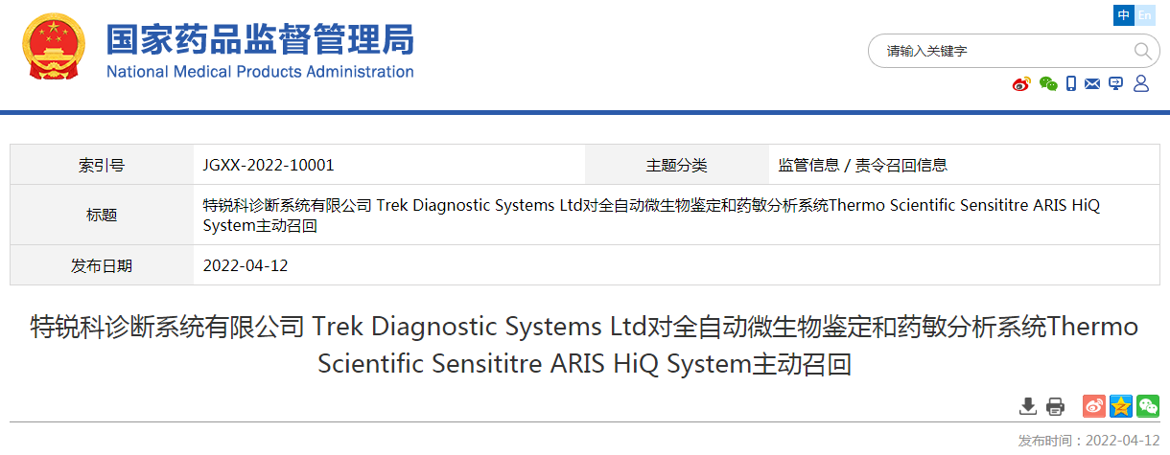
Task: Click the blue envelope mail icon
Action: (1092, 84)
